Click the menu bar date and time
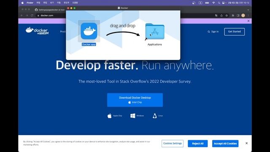 point(238,3)
